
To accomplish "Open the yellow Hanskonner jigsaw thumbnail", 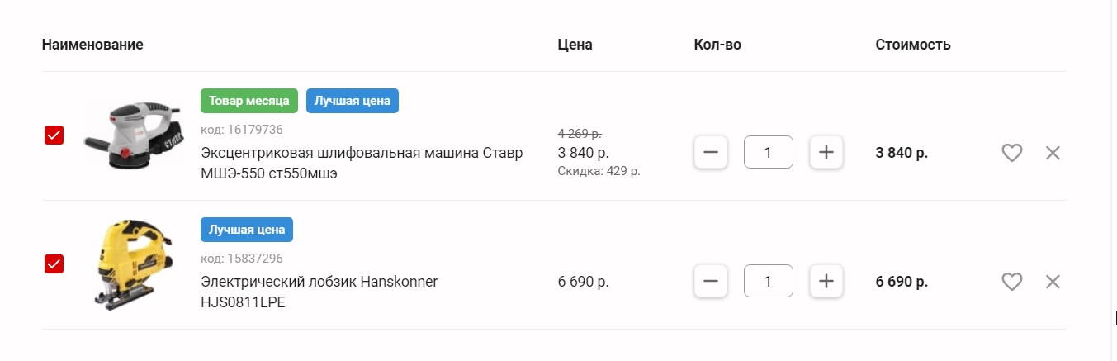I will tap(124, 264).
